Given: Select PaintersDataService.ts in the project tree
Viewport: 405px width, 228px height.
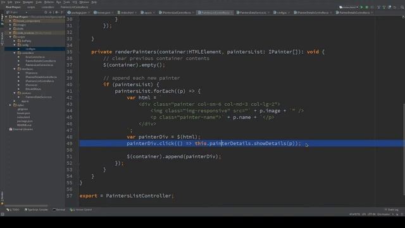Looking at the screenshot, I should pos(39,97).
